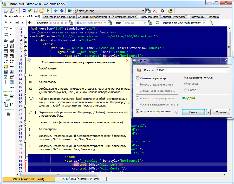Switch to 'Корневые ссылки (.rels)' tab
Screen dimensions: 234x184
coord(59,17)
